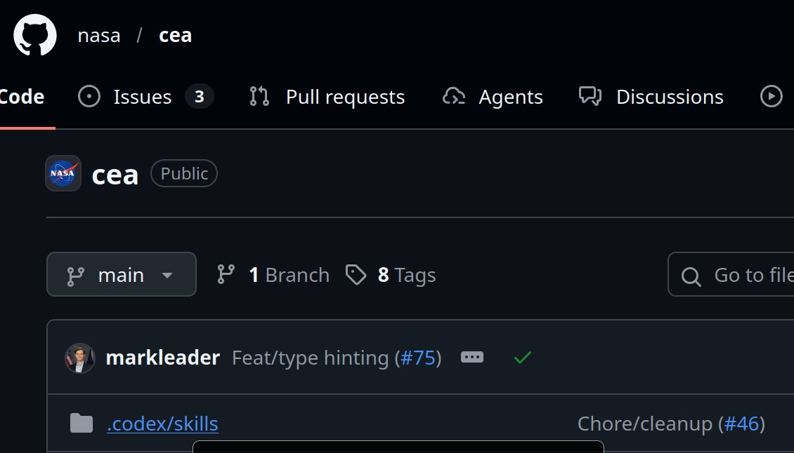View the 8 Tags list

coord(391,275)
